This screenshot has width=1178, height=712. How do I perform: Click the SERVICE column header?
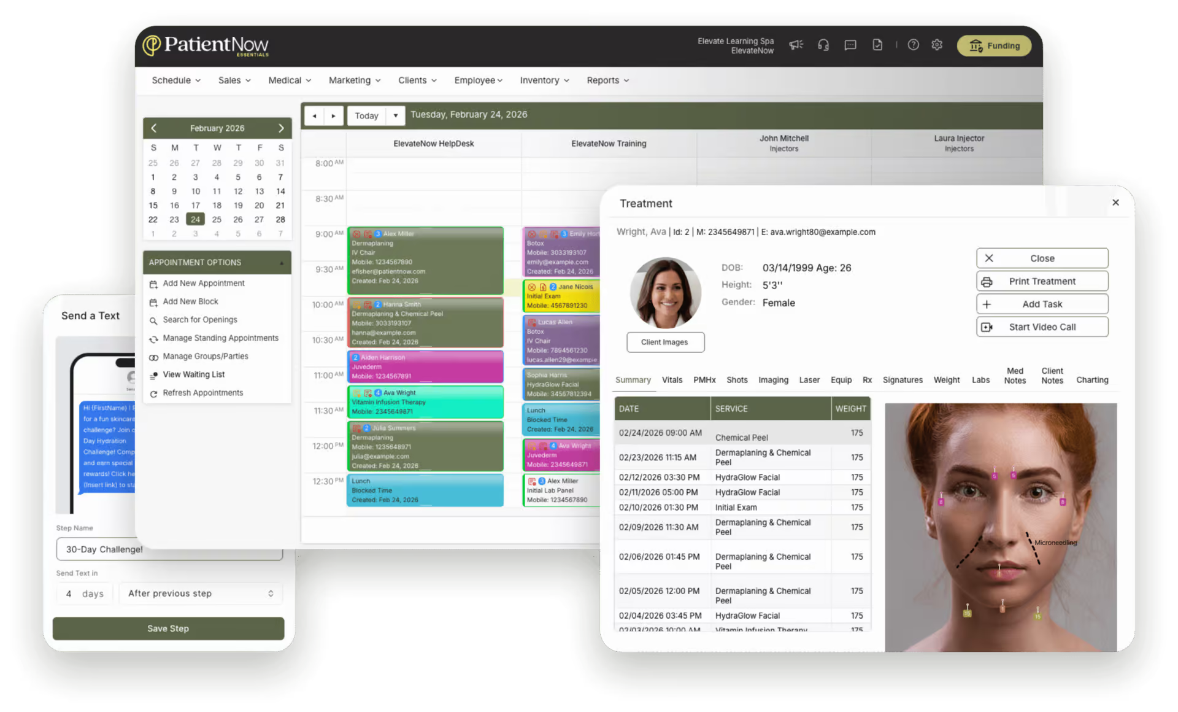[771, 409]
